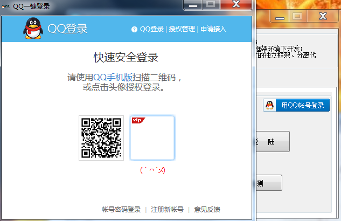Click the question mark help icon
The image size is (341, 221).
click(134, 29)
